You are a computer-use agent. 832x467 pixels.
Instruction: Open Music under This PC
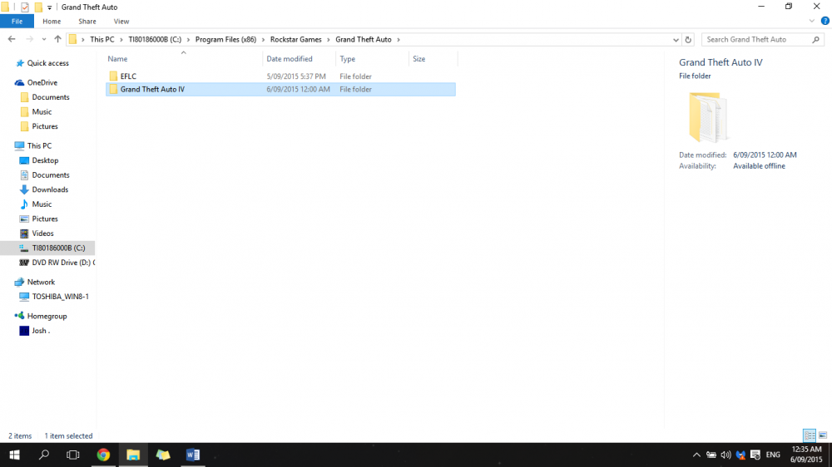point(42,204)
